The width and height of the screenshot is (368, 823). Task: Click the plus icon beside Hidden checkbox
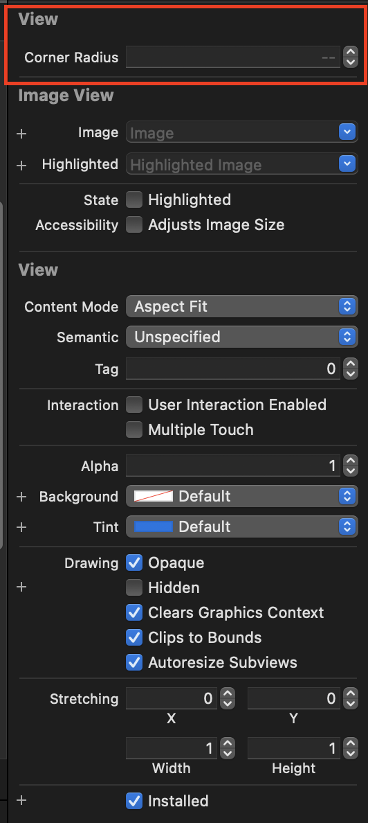21,587
